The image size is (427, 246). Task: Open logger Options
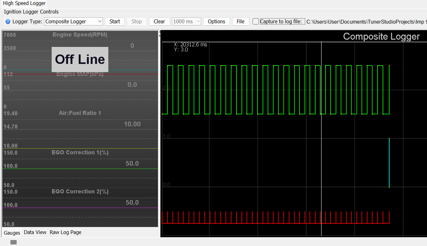(217, 21)
